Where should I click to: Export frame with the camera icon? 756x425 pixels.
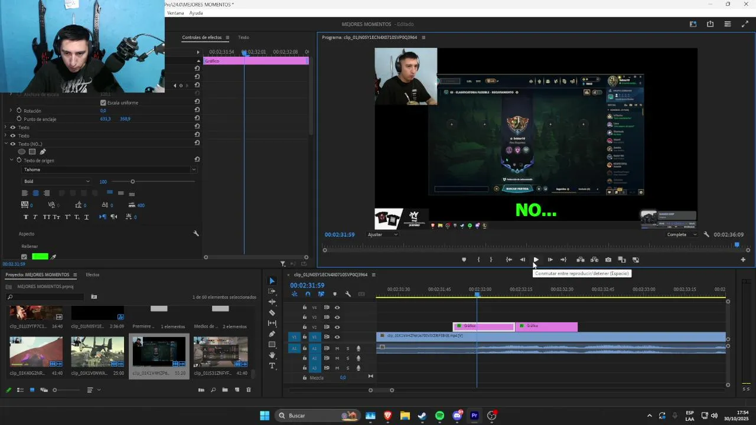tap(608, 260)
